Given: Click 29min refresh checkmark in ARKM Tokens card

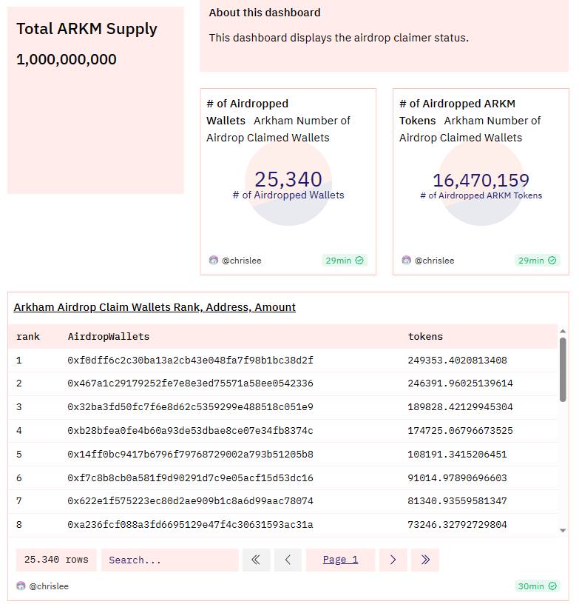Looking at the screenshot, I should coord(552,261).
